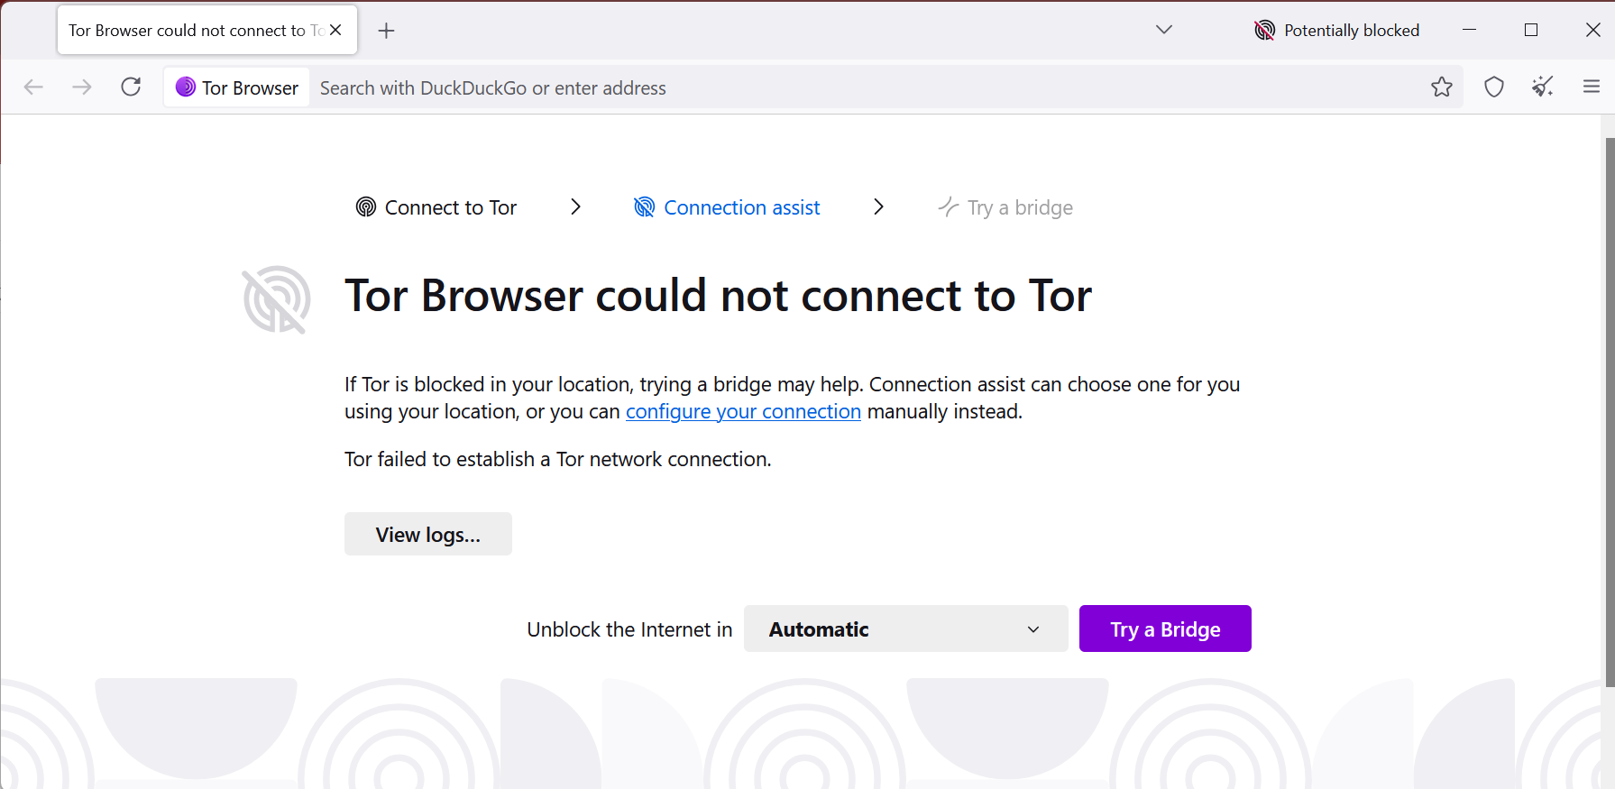Open security settings via the shield icon
The height and width of the screenshot is (789, 1615).
(1494, 87)
